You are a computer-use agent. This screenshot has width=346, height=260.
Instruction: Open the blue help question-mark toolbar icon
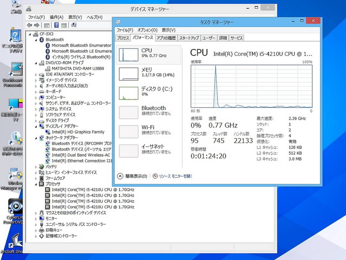tap(57, 25)
